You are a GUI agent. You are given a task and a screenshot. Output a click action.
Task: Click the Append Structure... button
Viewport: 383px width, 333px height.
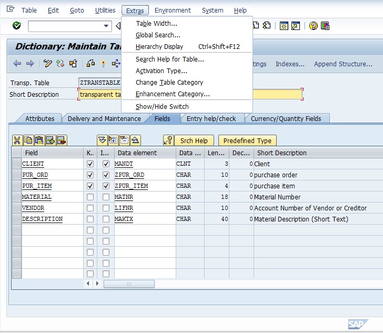(343, 64)
